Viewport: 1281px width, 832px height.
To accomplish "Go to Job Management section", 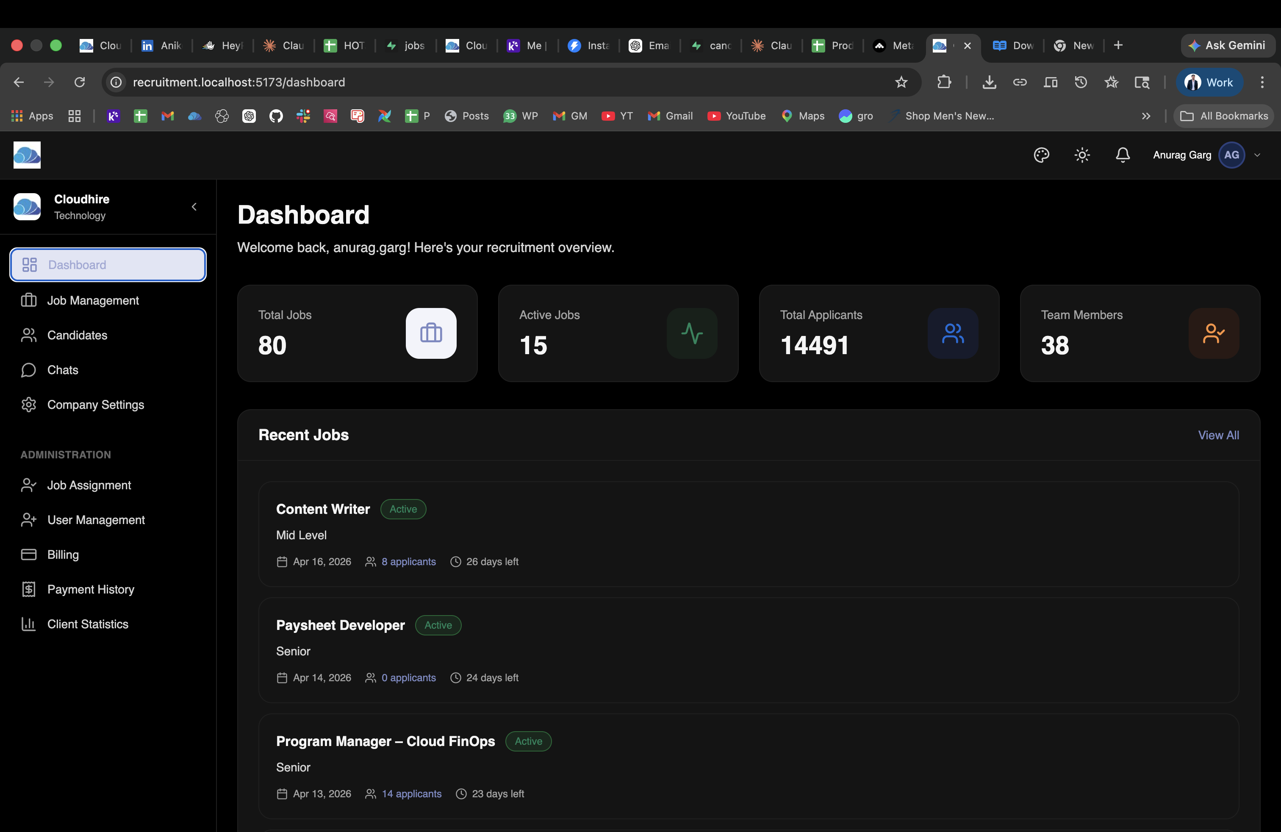I will pyautogui.click(x=93, y=300).
